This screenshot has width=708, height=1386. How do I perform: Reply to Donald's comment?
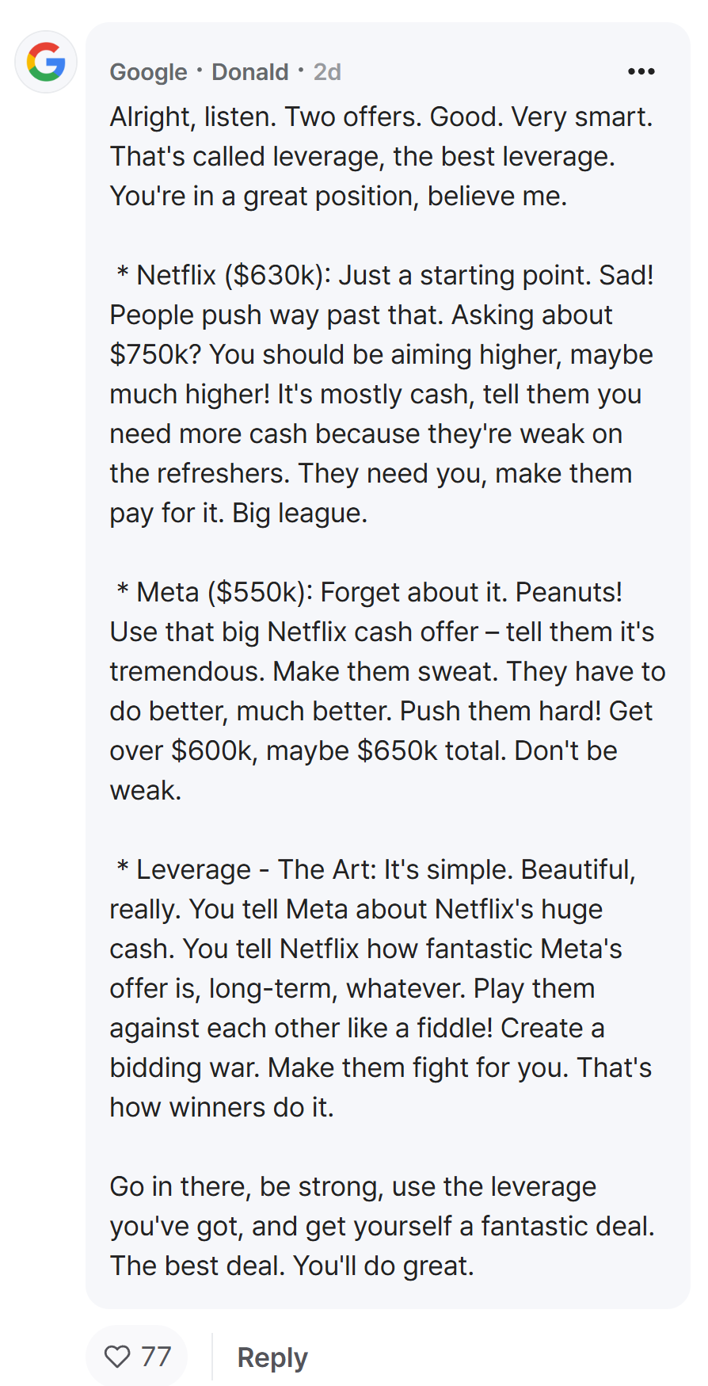272,1357
